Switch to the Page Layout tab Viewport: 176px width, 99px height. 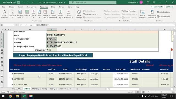tap(31, 7)
